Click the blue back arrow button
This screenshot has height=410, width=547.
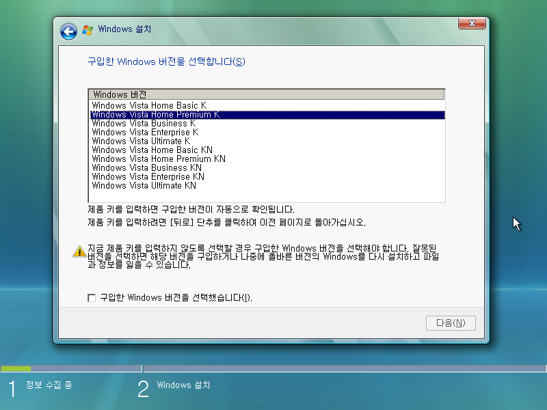point(68,31)
